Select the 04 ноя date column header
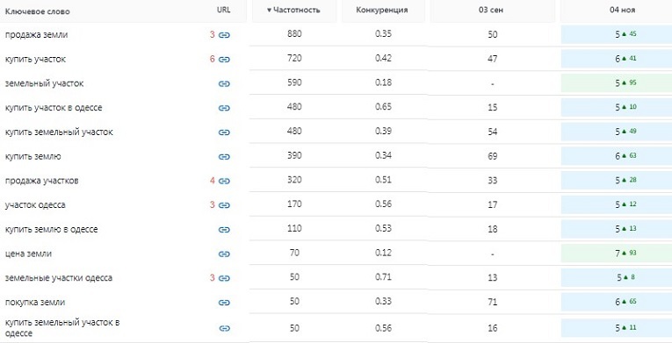The height and width of the screenshot is (343, 672). tap(622, 11)
